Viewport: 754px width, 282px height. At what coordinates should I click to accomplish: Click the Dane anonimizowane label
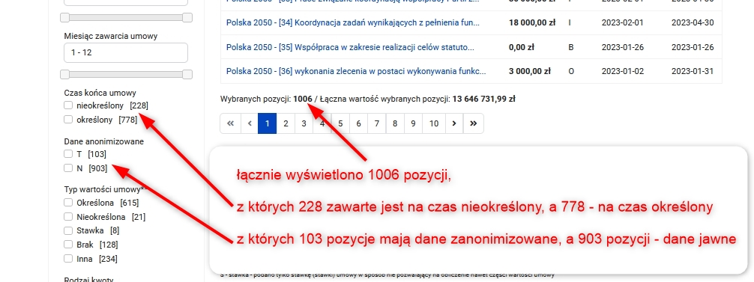click(104, 141)
